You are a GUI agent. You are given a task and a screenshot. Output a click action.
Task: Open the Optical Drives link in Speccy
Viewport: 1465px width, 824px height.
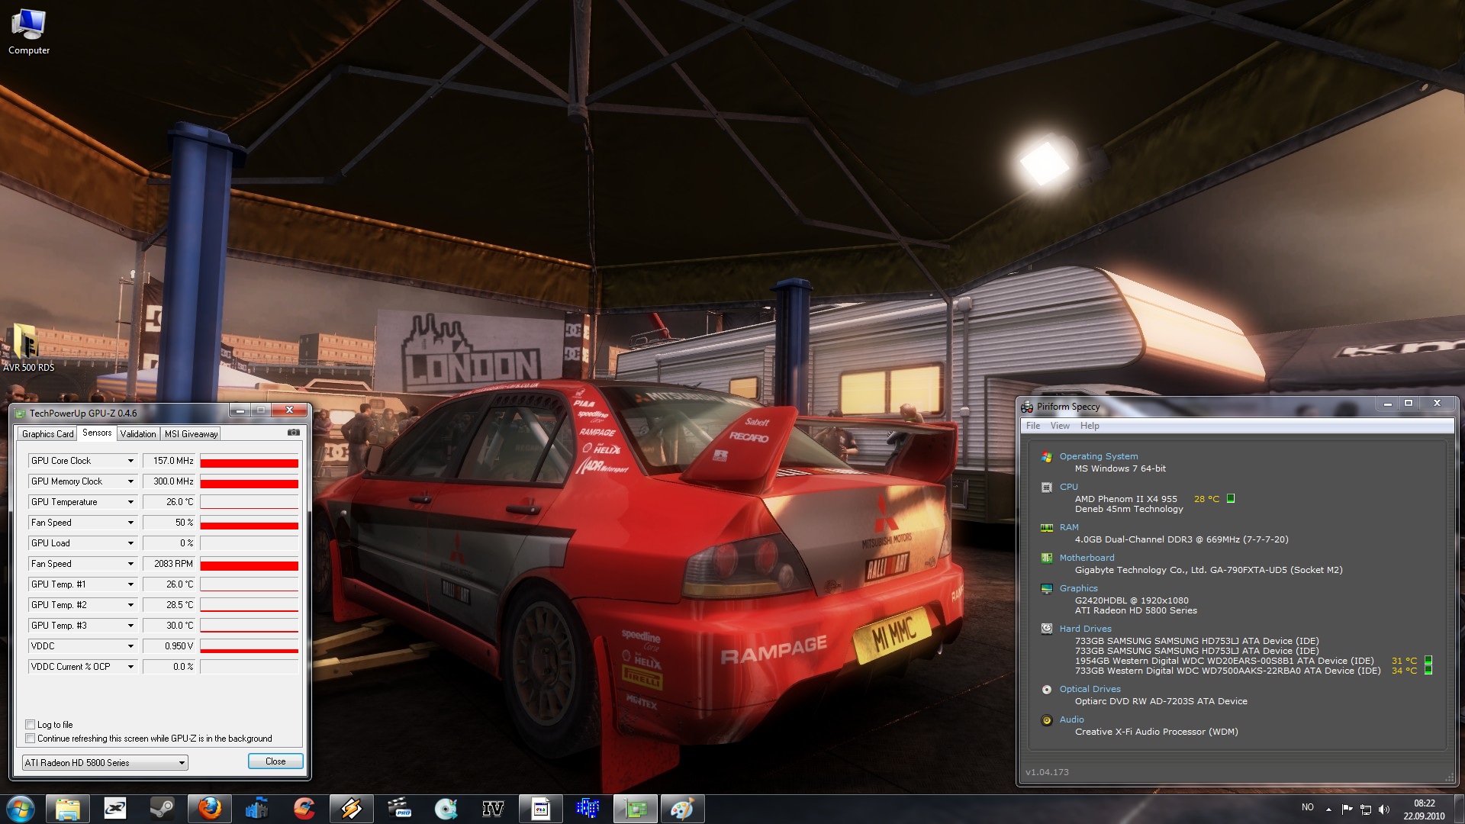pyautogui.click(x=1090, y=689)
